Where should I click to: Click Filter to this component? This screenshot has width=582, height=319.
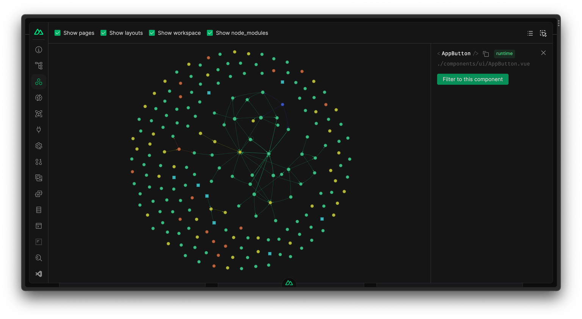click(x=472, y=79)
